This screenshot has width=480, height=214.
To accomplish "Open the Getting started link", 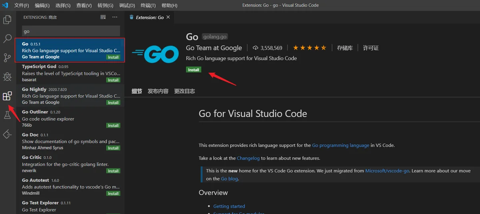I will click(x=229, y=206).
